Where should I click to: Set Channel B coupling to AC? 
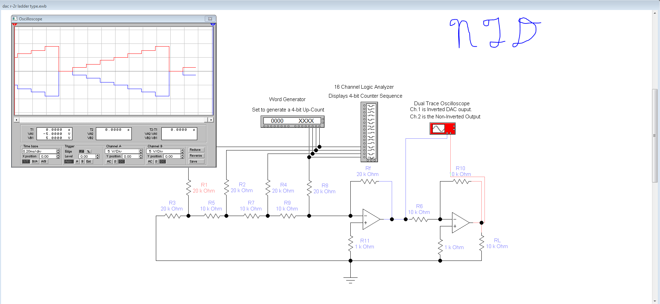(x=150, y=161)
